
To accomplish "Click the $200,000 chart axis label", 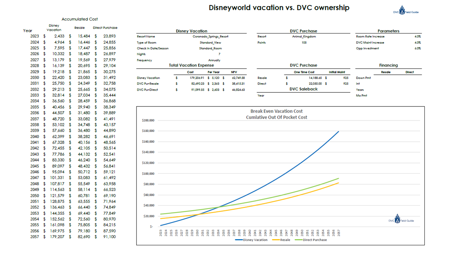I will 148,120.
